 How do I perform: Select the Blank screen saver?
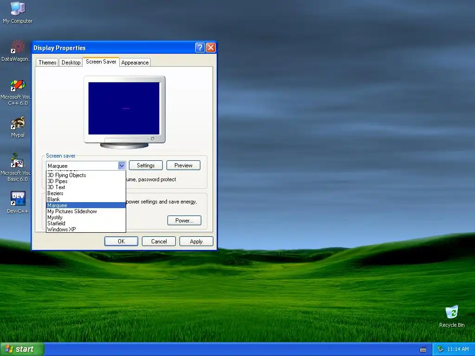(x=86, y=199)
